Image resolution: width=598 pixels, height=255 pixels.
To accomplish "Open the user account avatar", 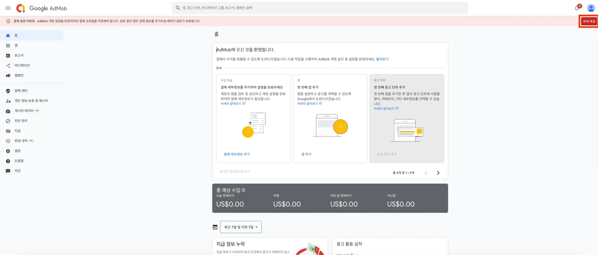I will [x=591, y=8].
